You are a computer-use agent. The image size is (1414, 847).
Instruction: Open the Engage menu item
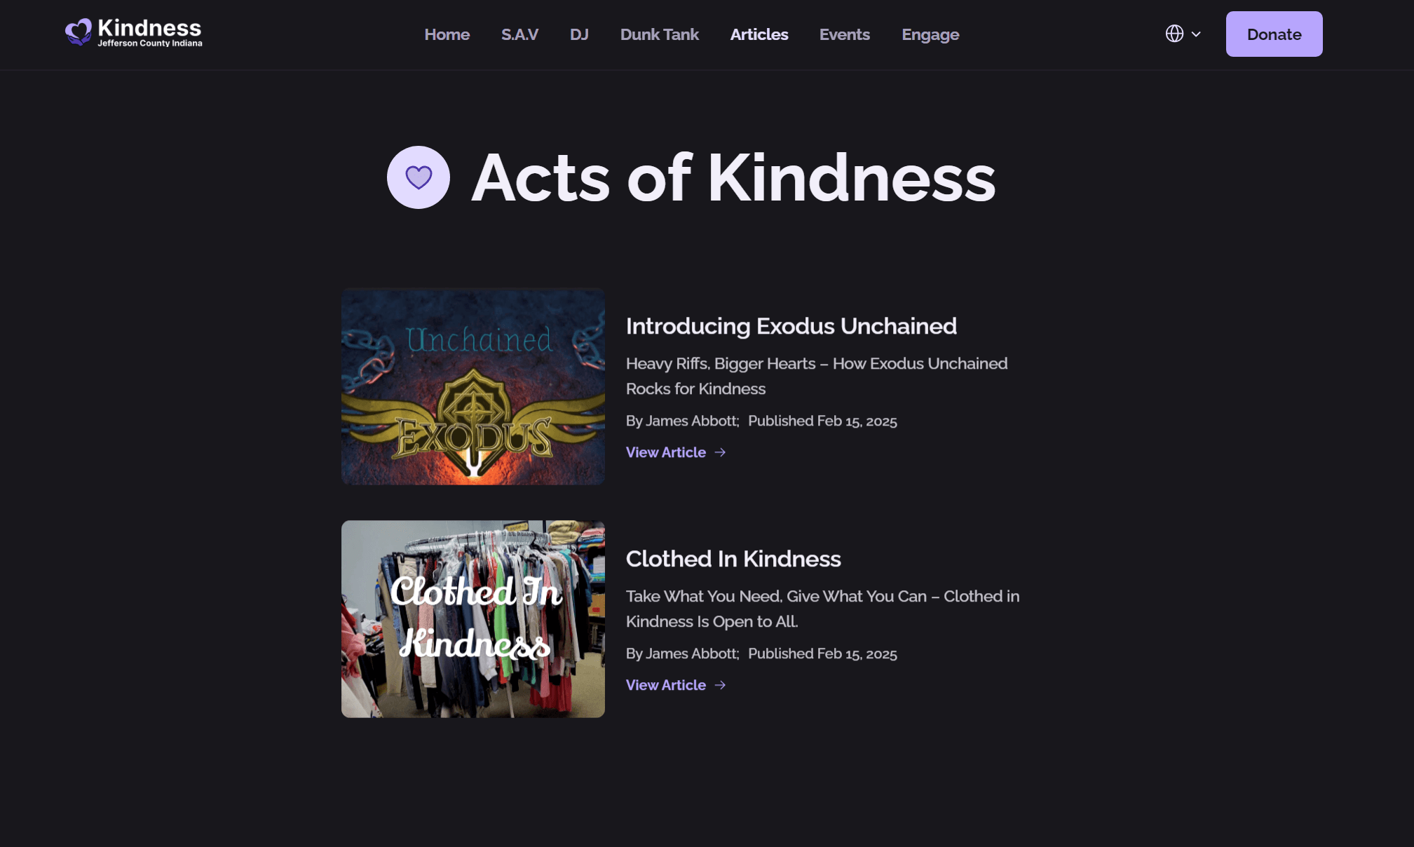coord(930,34)
